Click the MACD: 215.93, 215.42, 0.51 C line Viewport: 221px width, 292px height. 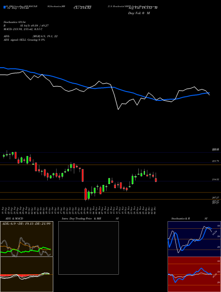click(23, 29)
